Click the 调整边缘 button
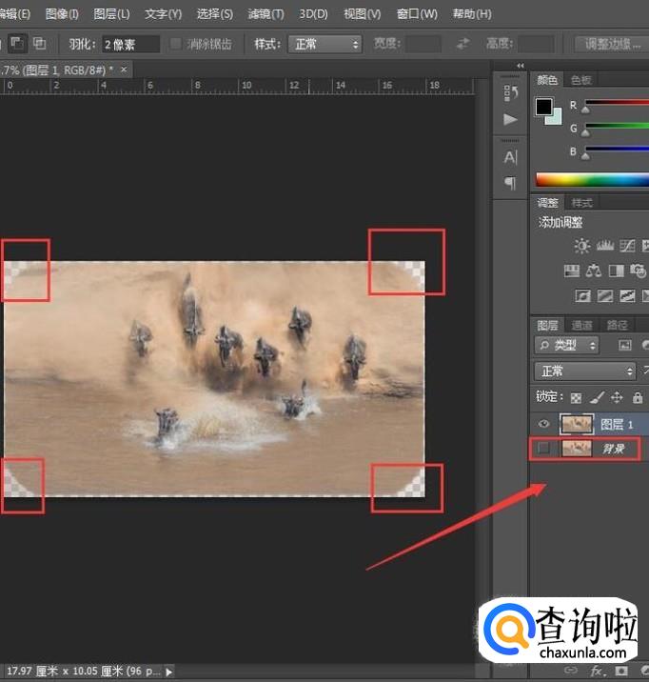649x682 pixels. coord(611,44)
